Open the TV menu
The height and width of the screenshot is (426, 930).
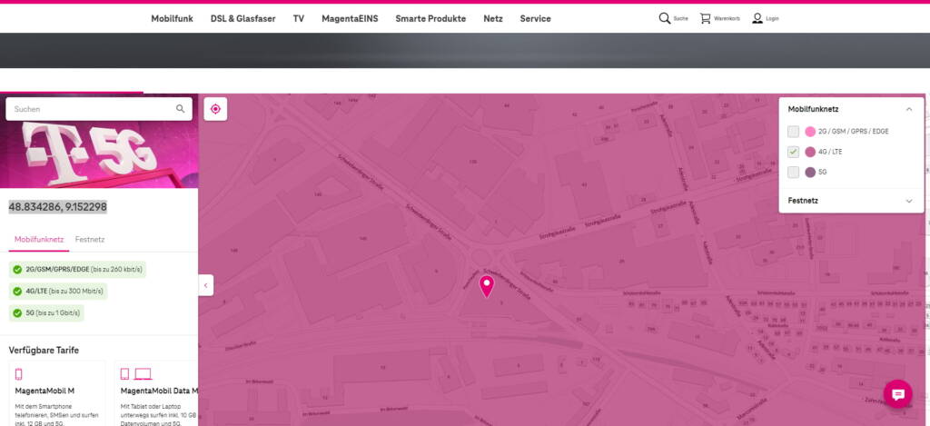[x=298, y=18]
